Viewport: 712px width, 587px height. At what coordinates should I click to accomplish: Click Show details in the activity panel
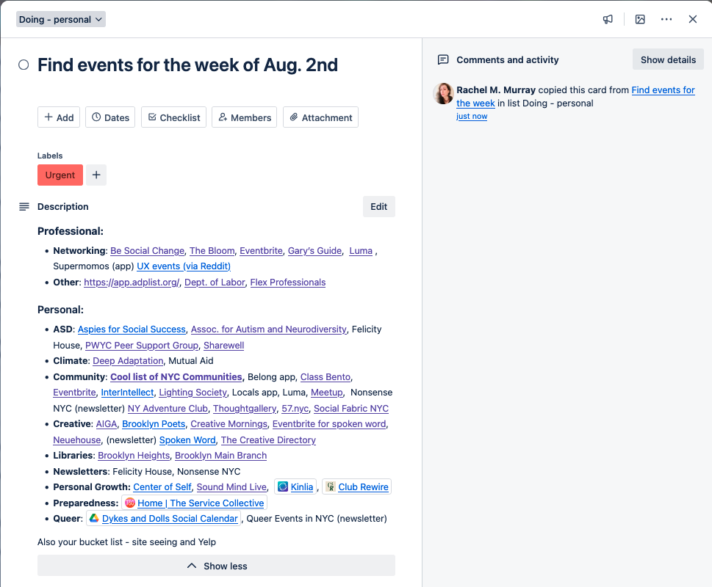667,59
